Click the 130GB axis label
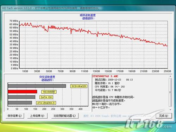 coord(96,71)
